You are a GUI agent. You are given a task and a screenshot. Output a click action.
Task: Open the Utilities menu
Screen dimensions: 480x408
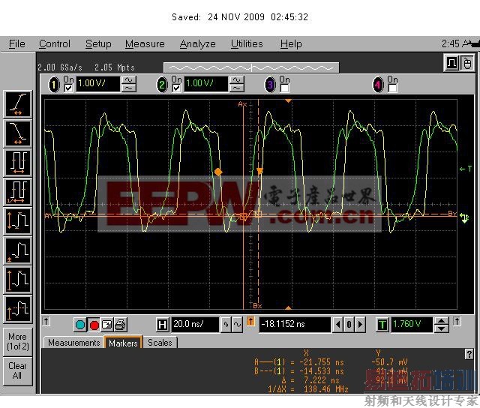pos(247,44)
